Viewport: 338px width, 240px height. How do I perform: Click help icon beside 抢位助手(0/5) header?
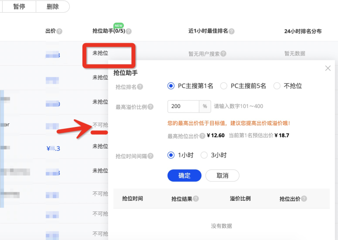point(129,32)
